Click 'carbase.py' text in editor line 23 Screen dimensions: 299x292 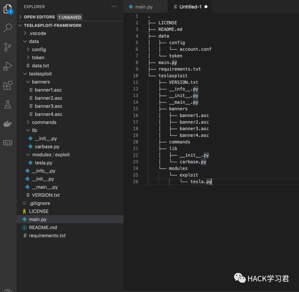[193, 162]
